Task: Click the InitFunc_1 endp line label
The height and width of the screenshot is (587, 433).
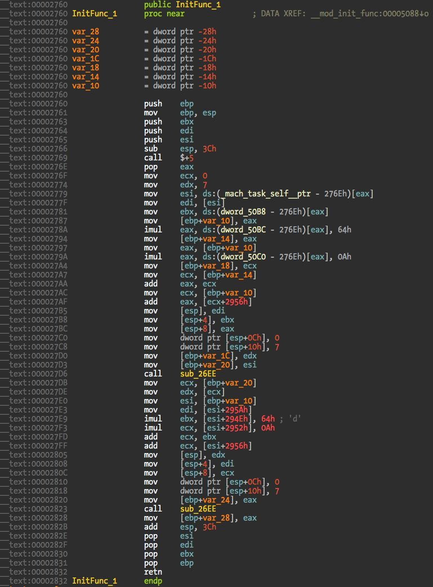Action: [x=95, y=581]
